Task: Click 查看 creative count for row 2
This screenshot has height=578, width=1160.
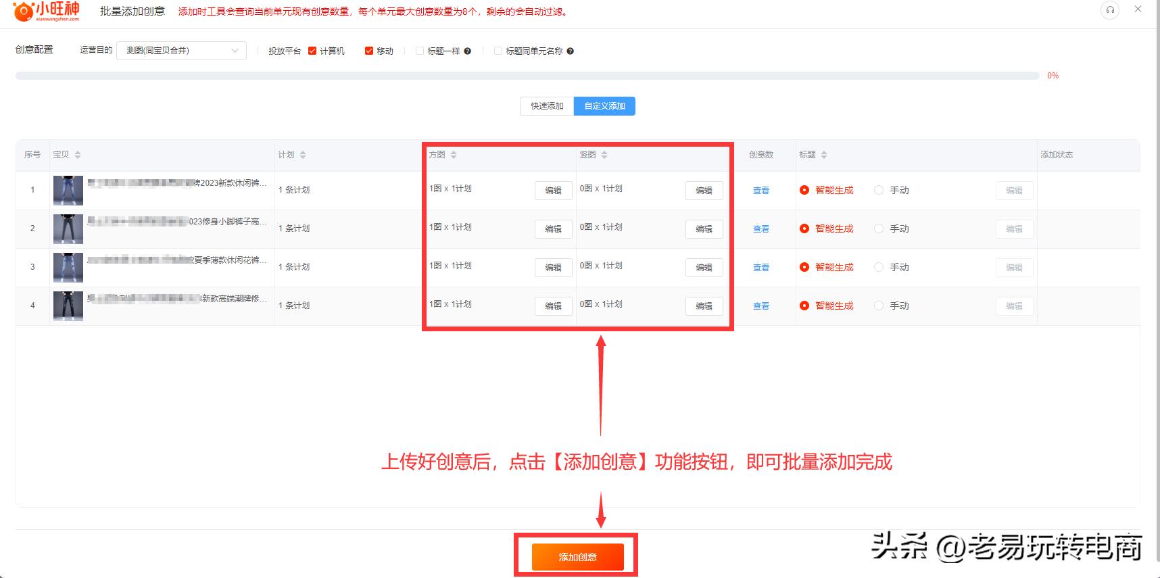Action: click(761, 229)
